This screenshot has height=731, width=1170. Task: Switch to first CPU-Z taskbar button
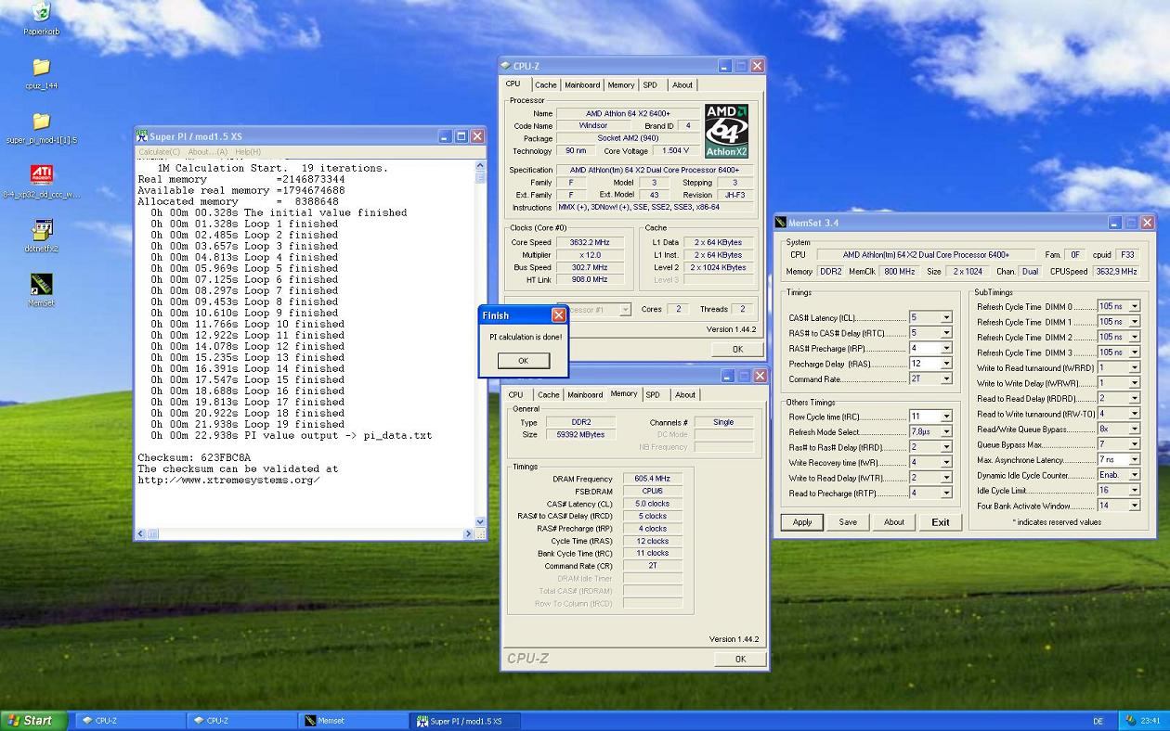(128, 721)
